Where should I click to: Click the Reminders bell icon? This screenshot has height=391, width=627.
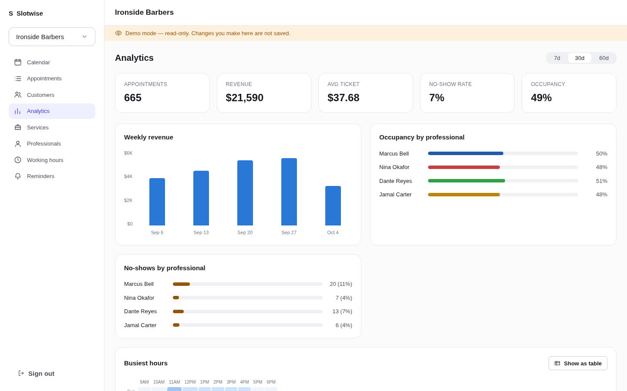point(18,176)
